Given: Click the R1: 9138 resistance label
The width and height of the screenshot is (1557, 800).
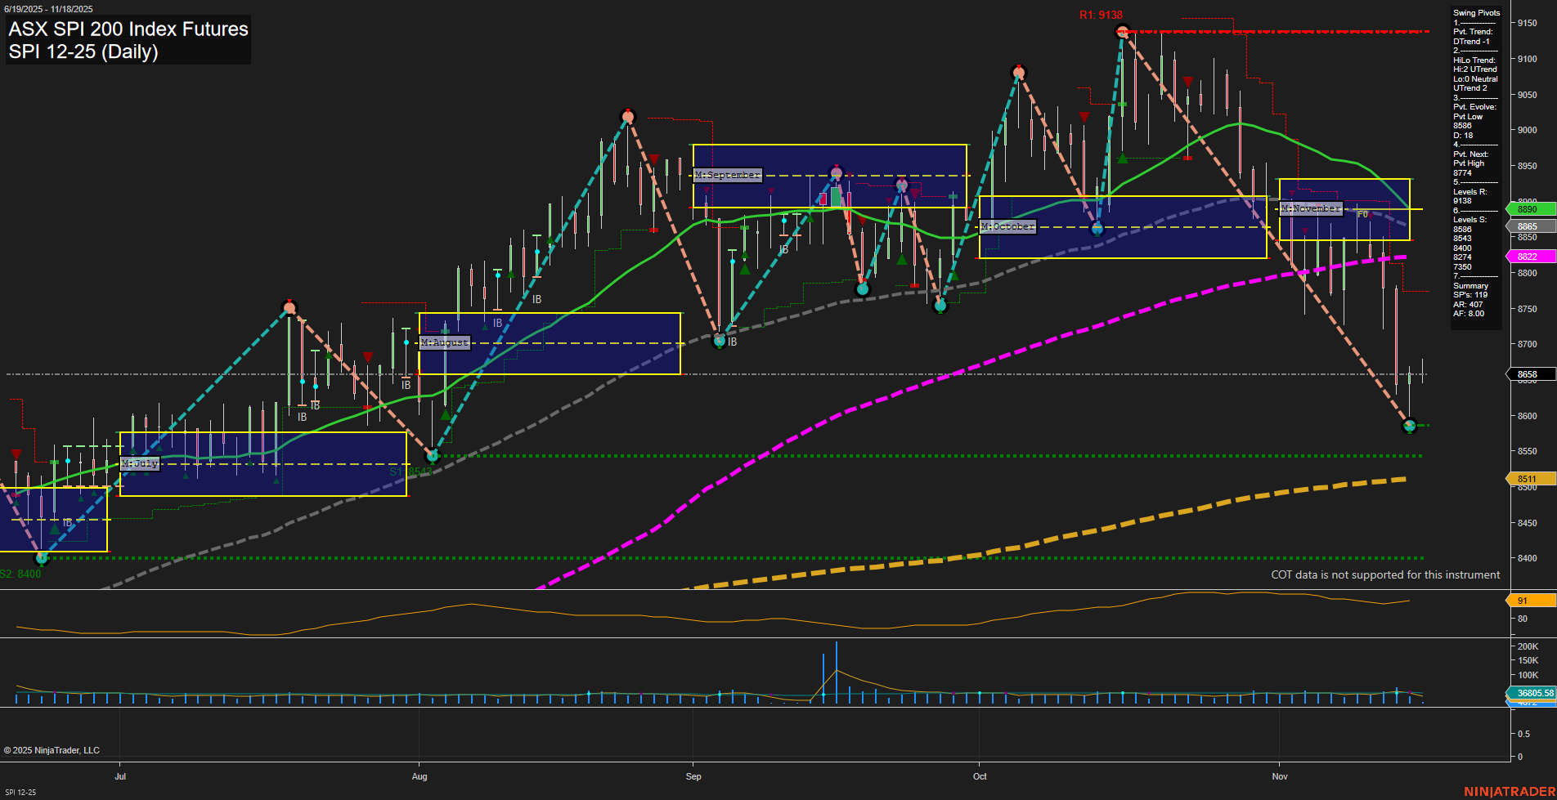Looking at the screenshot, I should 1102,14.
